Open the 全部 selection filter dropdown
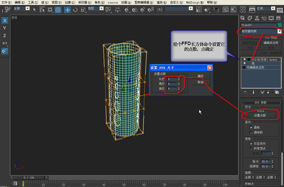 27,9
